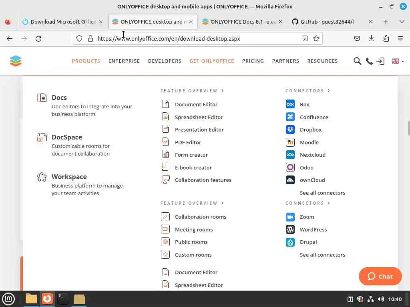
Task: Click the PDF Editor icon
Action: click(x=165, y=142)
